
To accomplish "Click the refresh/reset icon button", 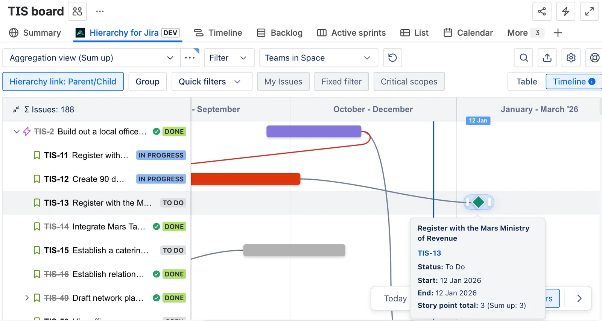I will (392, 58).
